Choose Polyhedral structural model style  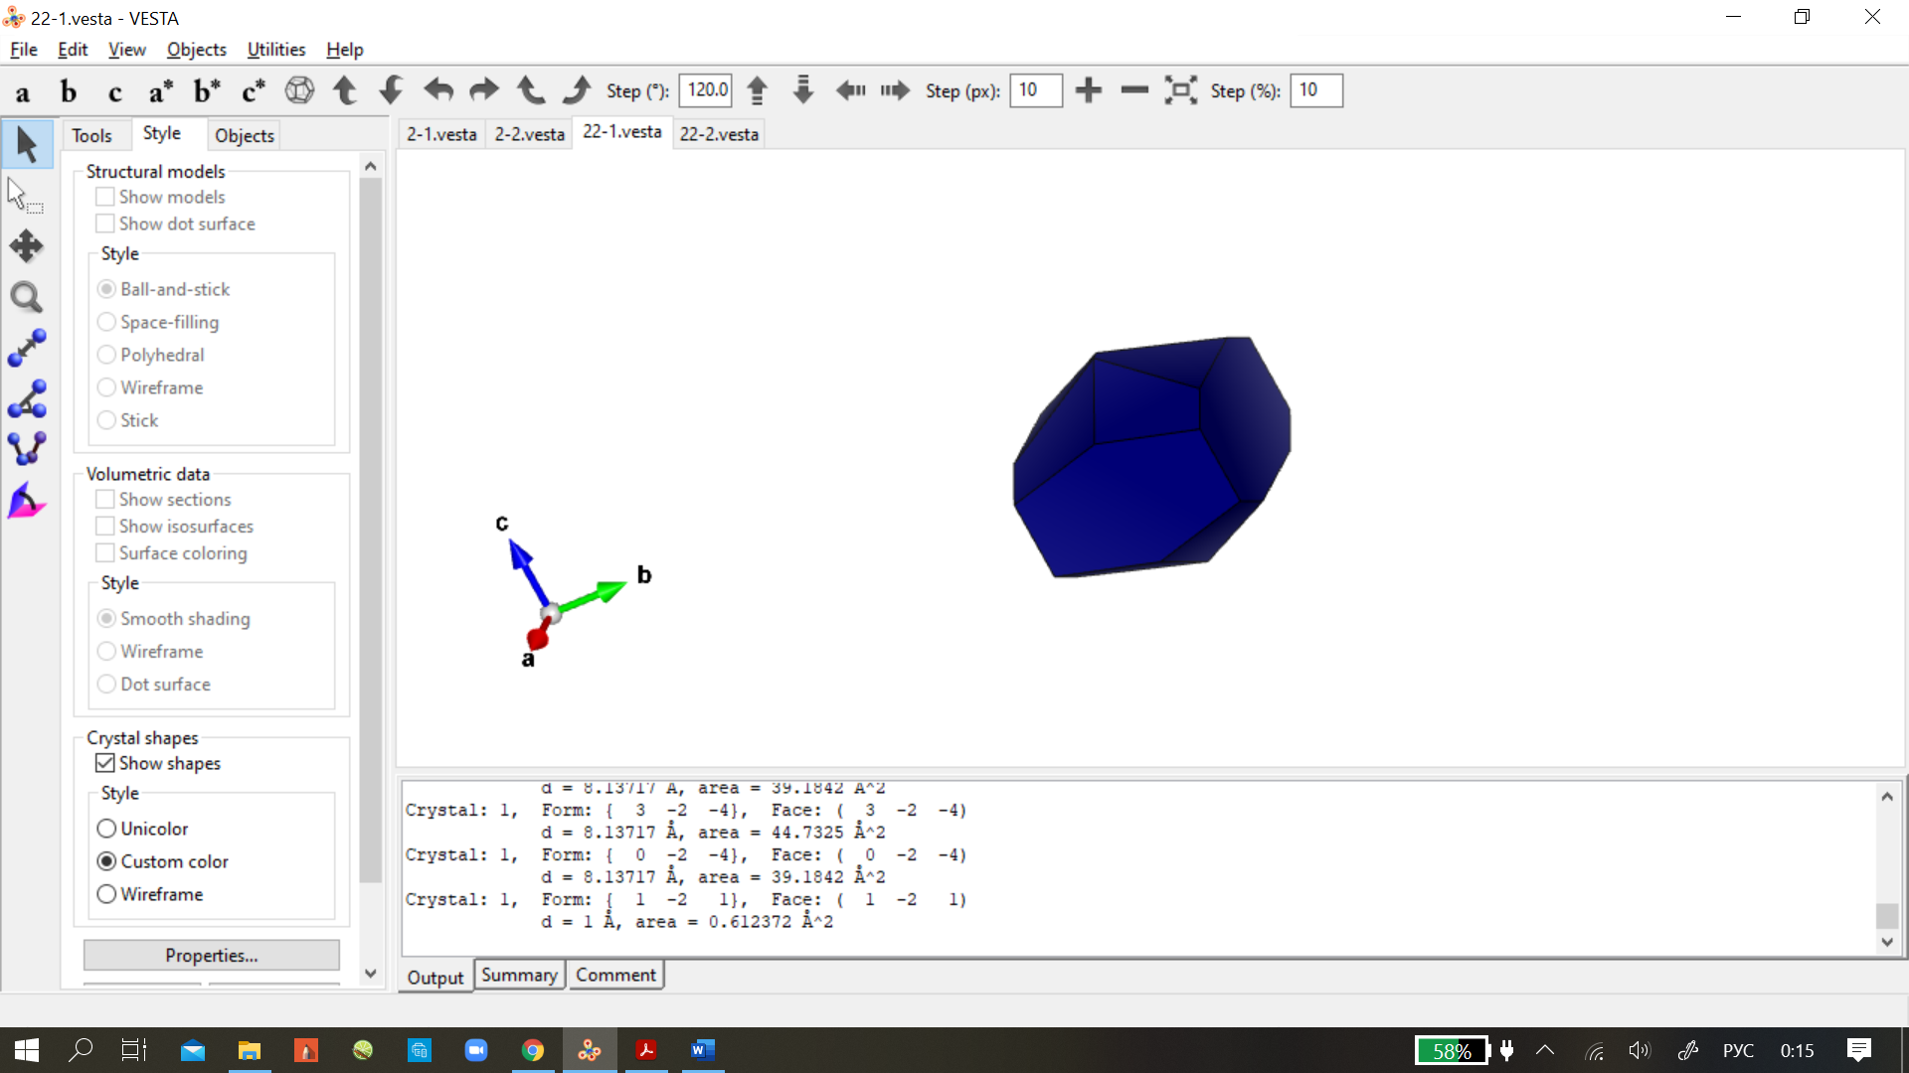pos(106,355)
